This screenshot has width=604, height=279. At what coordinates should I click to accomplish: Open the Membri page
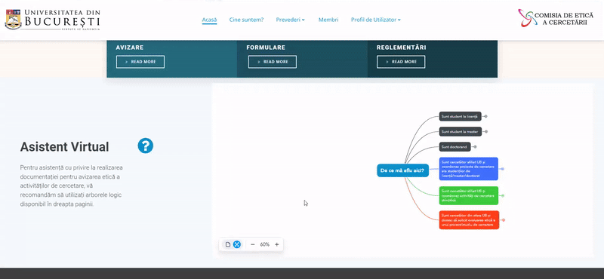click(328, 20)
